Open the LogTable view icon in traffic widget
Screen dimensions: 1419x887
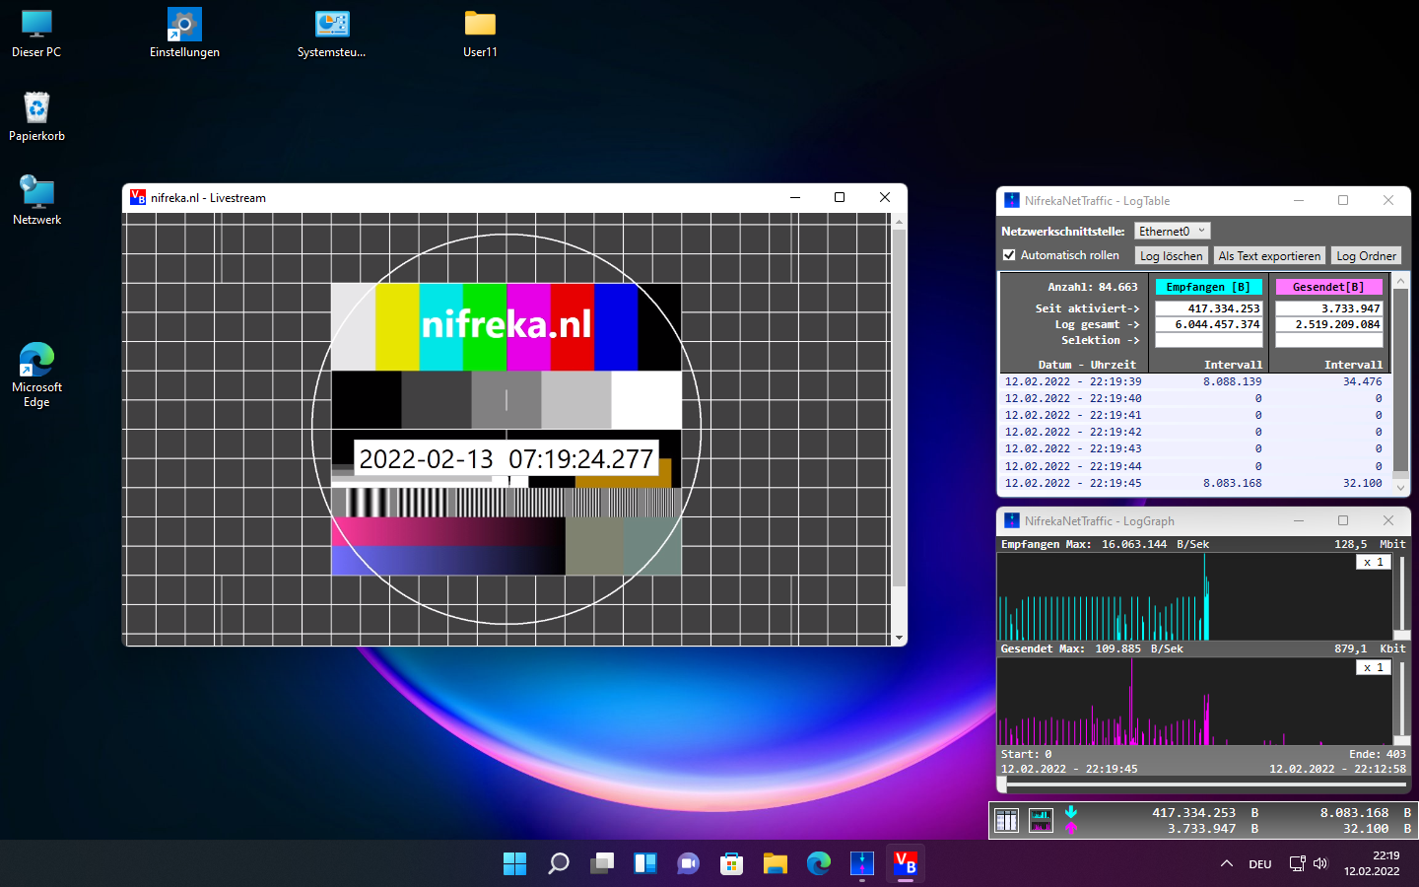pos(1006,820)
